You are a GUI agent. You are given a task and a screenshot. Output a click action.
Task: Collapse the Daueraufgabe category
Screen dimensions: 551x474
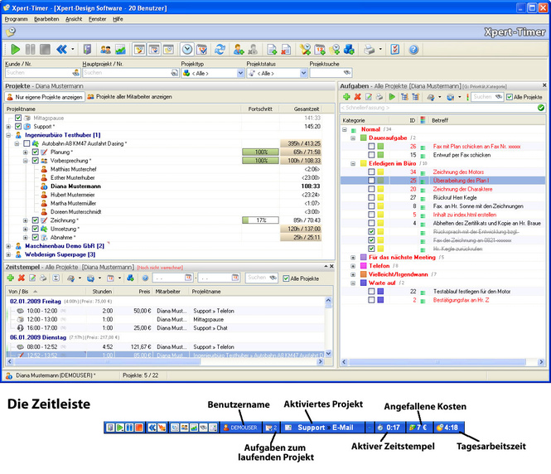pyautogui.click(x=353, y=138)
